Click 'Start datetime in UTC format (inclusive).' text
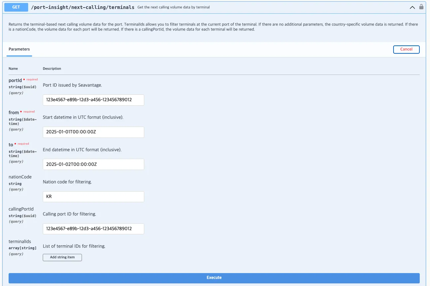The image size is (430, 286). click(x=83, y=117)
